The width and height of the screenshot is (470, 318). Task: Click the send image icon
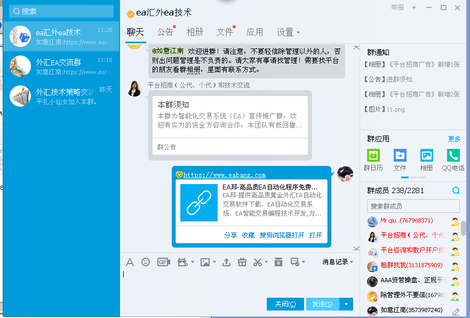coord(205,263)
